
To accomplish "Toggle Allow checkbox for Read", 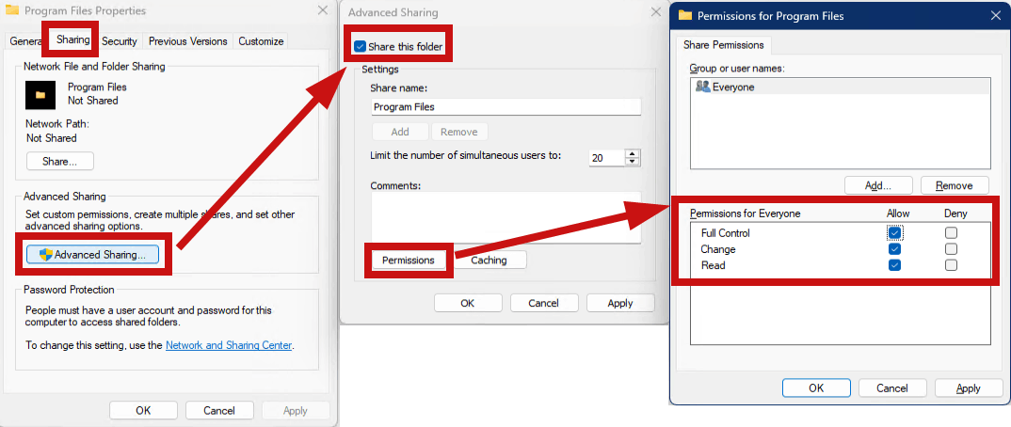I will coord(894,264).
